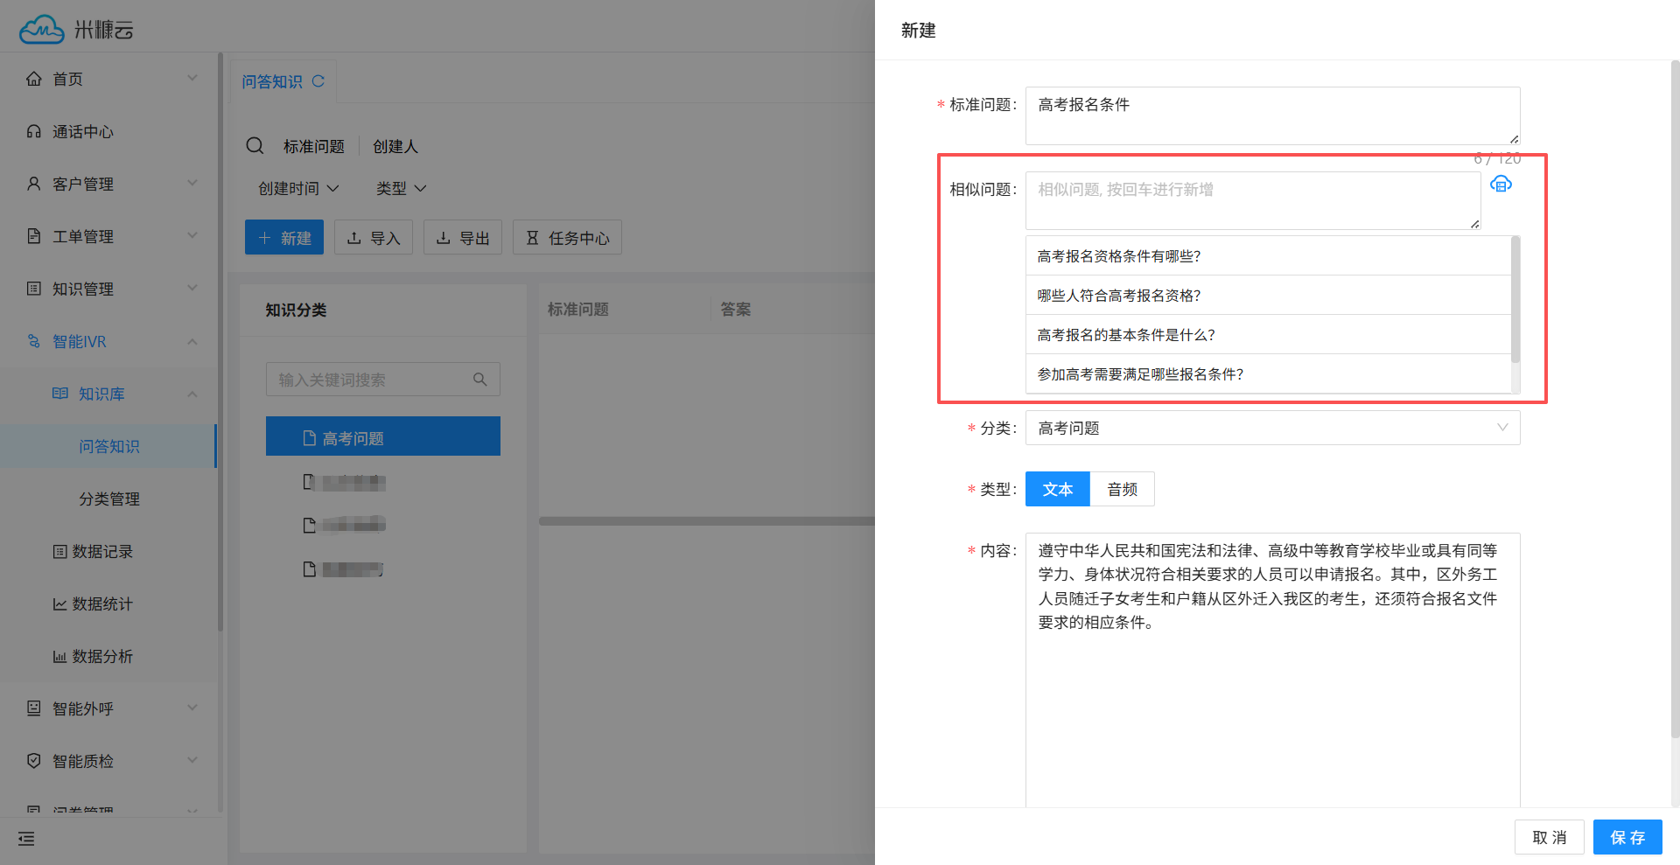This screenshot has height=865, width=1680.
Task: Click the cloud icon to generate similar questions
Action: (1501, 184)
